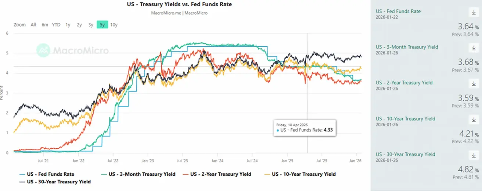
Task: Switch zoom range to 6m
Action: (45, 25)
